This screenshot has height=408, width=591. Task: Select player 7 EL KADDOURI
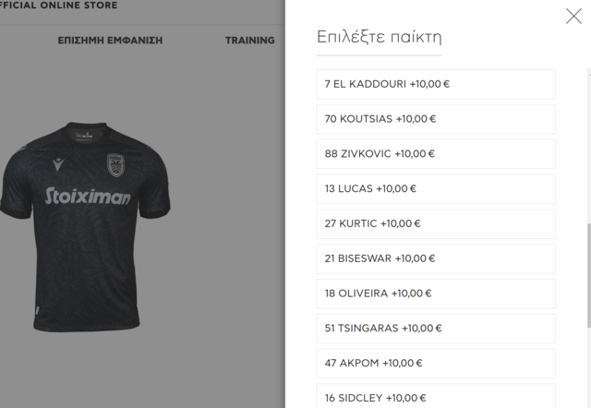(436, 84)
